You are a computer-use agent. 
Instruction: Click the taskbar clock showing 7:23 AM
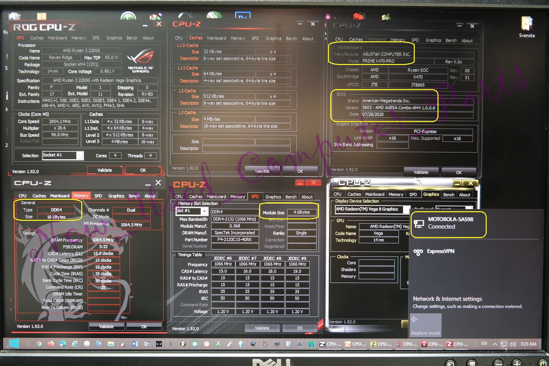528,344
